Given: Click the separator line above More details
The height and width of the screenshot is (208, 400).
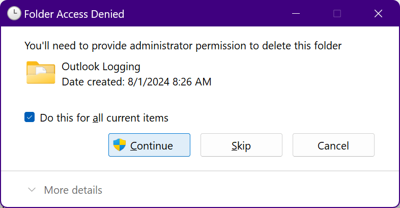Looking at the screenshot, I should coord(200,171).
